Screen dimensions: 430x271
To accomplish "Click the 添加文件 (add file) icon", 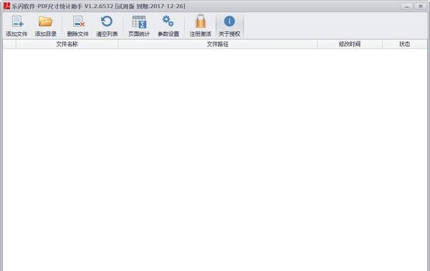I will coord(17,22).
